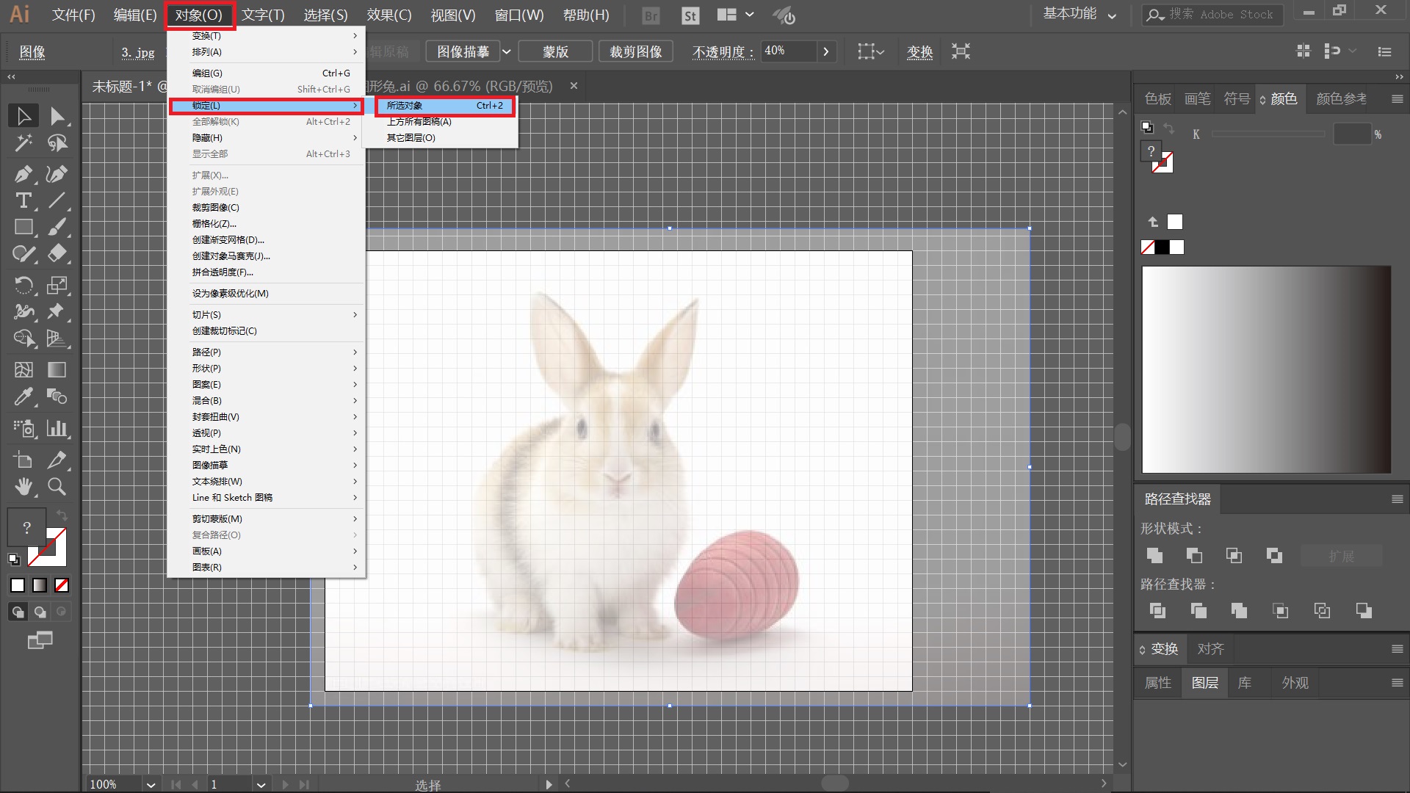Open the zoom level dropdown
This screenshot has height=793, width=1410.
click(x=151, y=784)
